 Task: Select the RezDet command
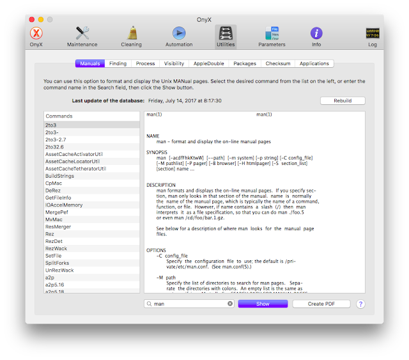[x=91, y=241]
